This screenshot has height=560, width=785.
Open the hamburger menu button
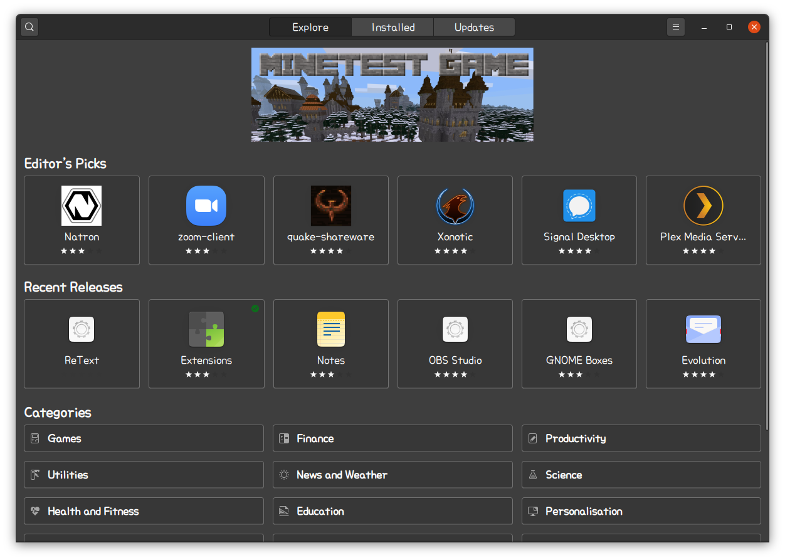pos(676,27)
